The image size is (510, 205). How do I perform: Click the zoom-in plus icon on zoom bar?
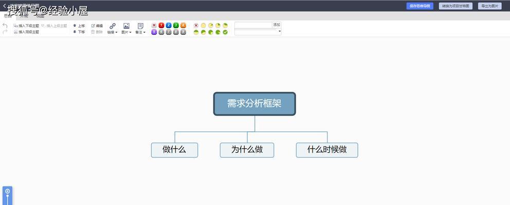coord(8,191)
